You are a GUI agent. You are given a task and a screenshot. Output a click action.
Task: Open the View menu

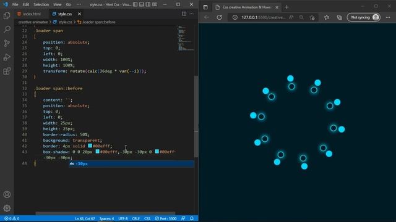point(58,4)
